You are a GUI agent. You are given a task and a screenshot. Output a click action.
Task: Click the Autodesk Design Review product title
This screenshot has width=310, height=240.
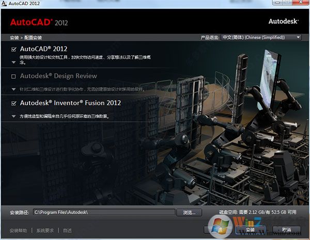click(58, 76)
